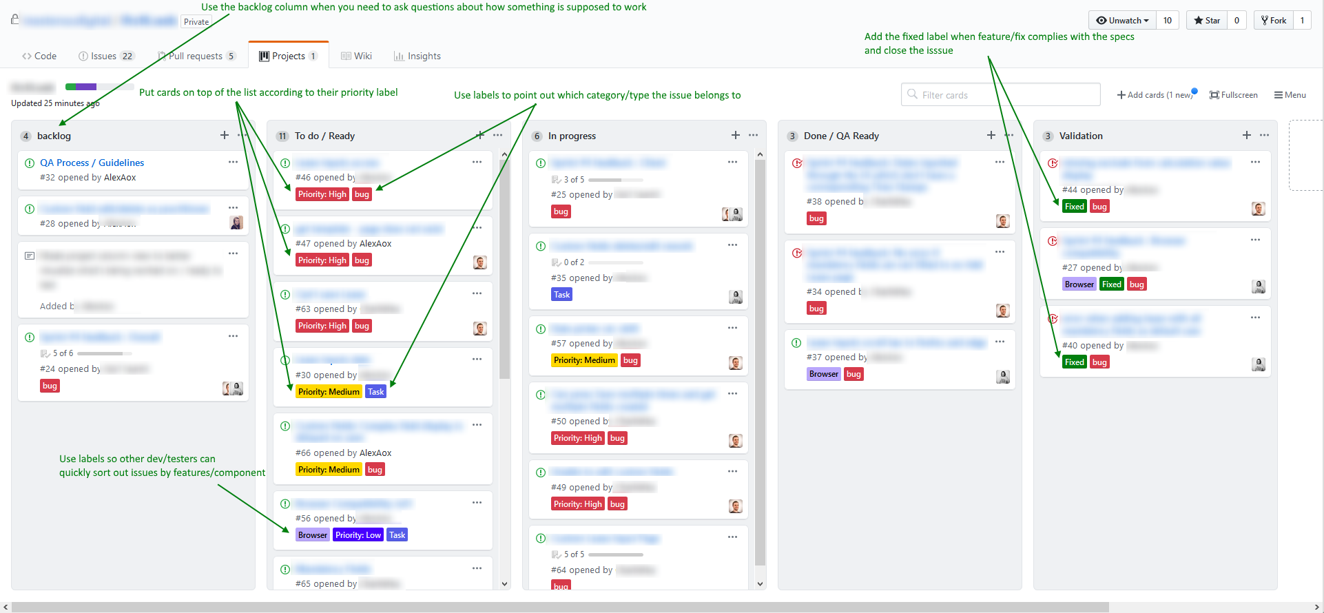Select the Projects tab
This screenshot has width=1324, height=613.
288,56
